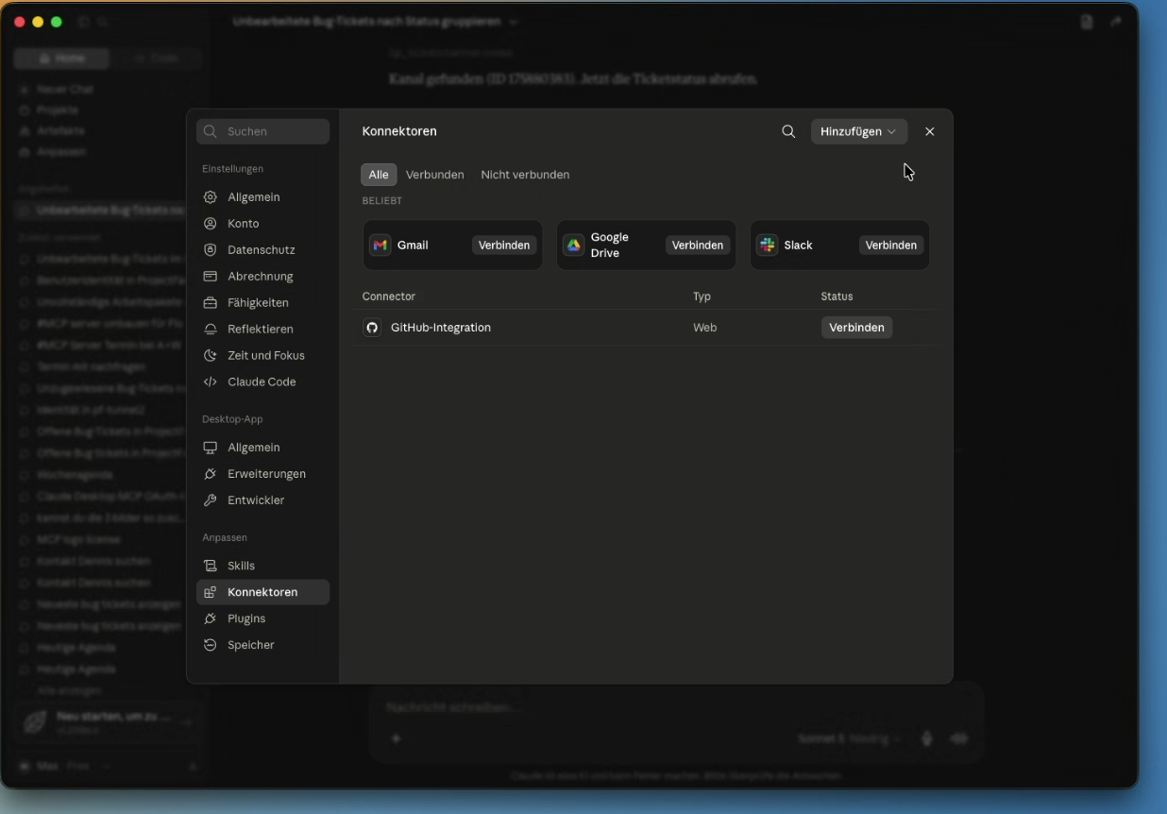Click the wrench icon for Entwickler
This screenshot has height=814, width=1167.
point(211,500)
